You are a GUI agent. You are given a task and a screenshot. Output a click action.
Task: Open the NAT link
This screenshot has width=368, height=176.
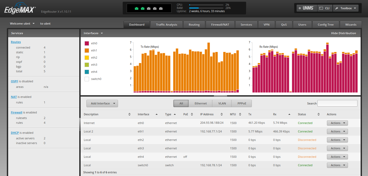click(x=14, y=97)
